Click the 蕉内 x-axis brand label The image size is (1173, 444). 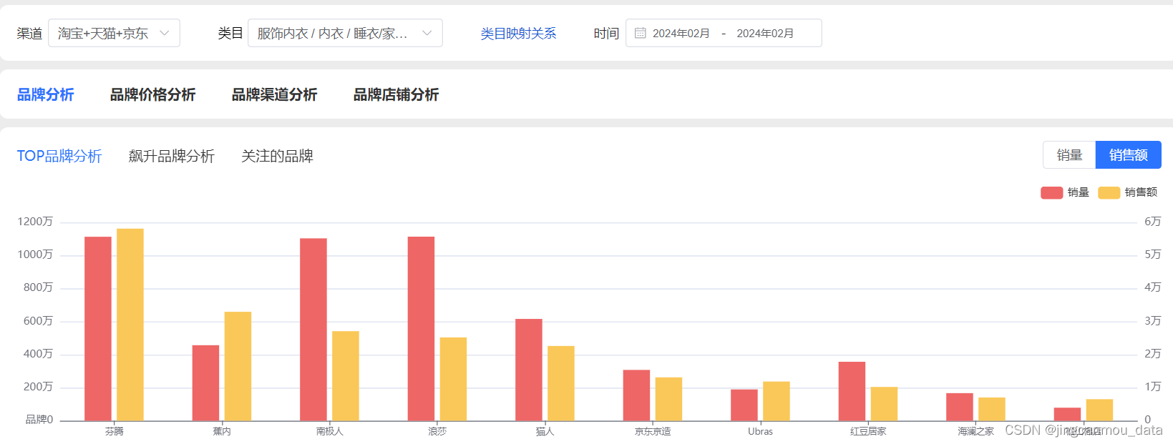222,431
